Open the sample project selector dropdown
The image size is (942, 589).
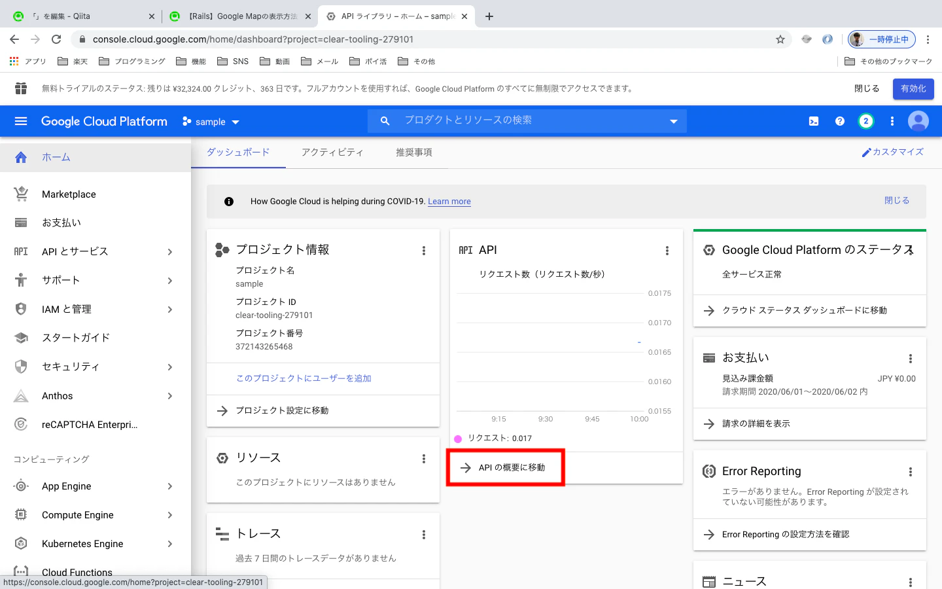click(x=211, y=122)
